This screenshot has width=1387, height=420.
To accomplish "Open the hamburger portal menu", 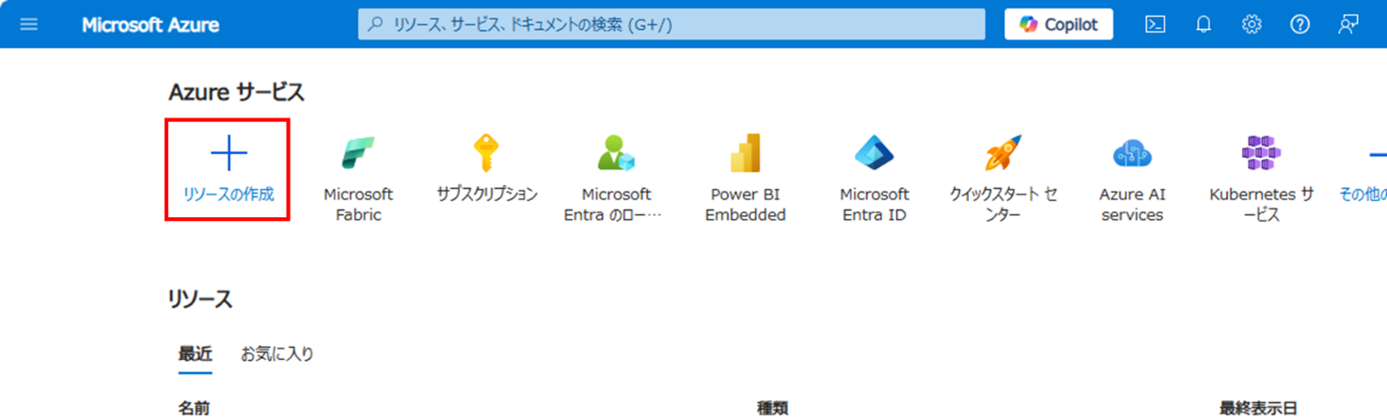I will (x=29, y=24).
